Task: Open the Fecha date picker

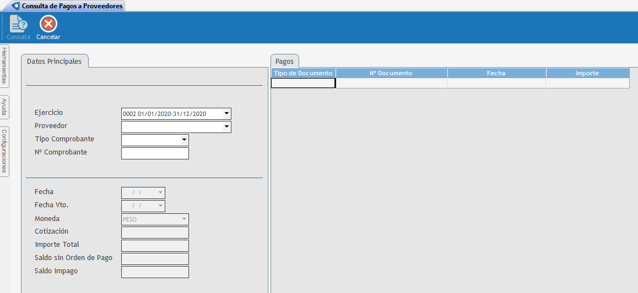Action: click(x=160, y=193)
